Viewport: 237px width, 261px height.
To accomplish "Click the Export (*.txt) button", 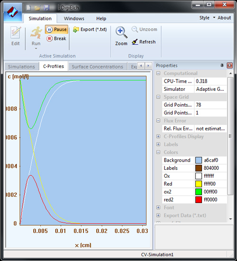I will 90,29.
